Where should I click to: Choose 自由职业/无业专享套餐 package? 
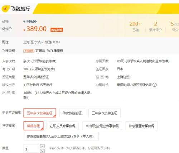pyautogui.click(x=102, y=126)
